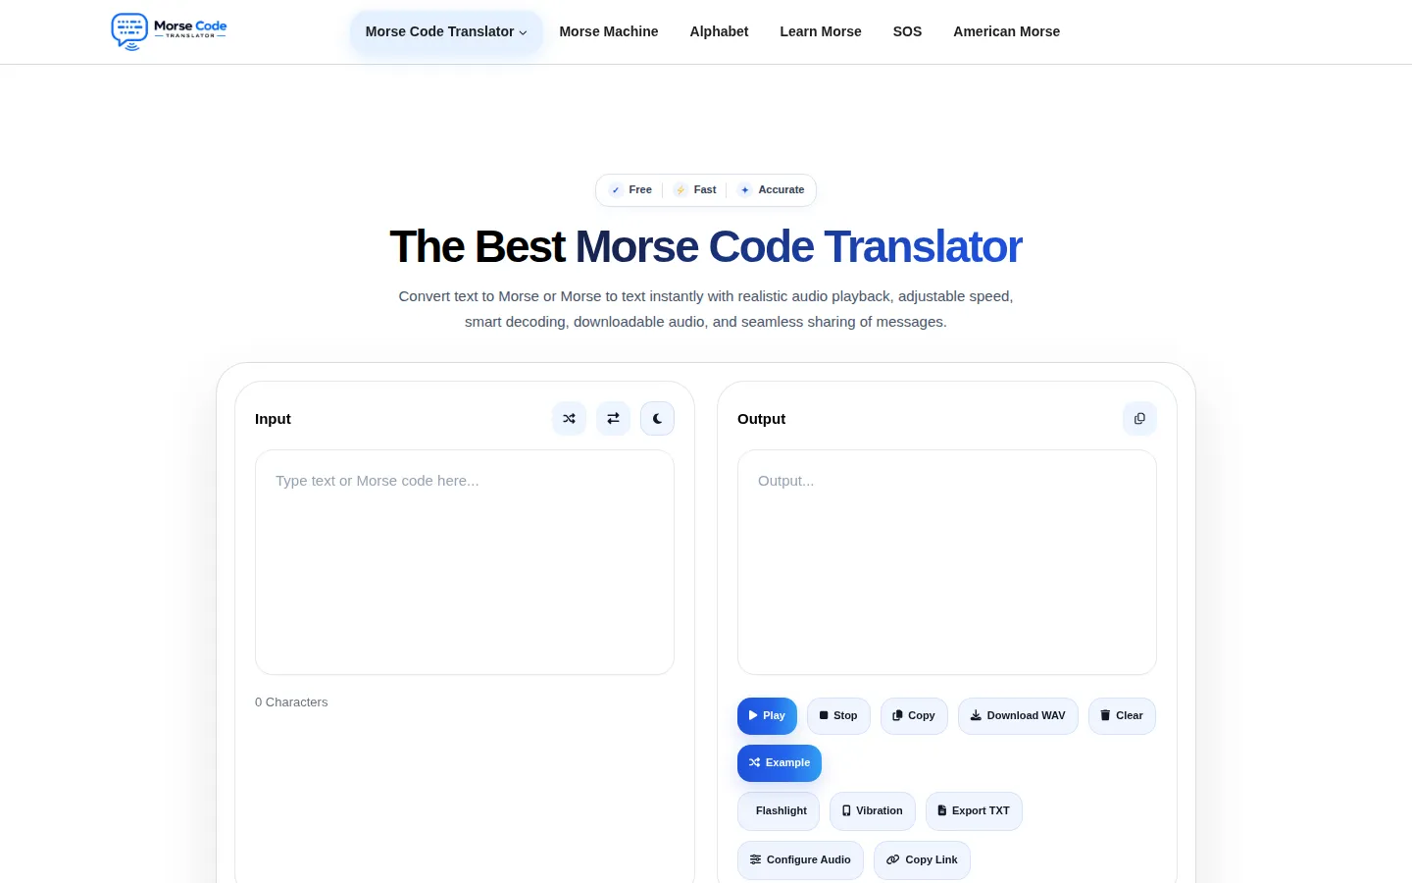This screenshot has width=1412, height=883.
Task: Open the Learn Morse page
Action: (821, 31)
